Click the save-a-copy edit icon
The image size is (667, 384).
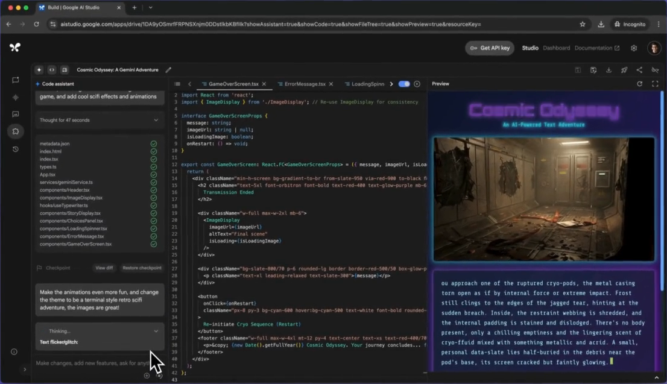coord(593,70)
